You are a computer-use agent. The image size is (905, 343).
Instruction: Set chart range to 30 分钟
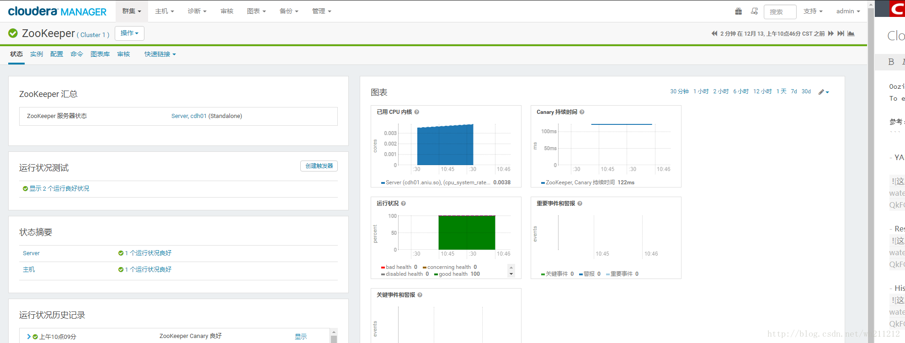tap(679, 91)
